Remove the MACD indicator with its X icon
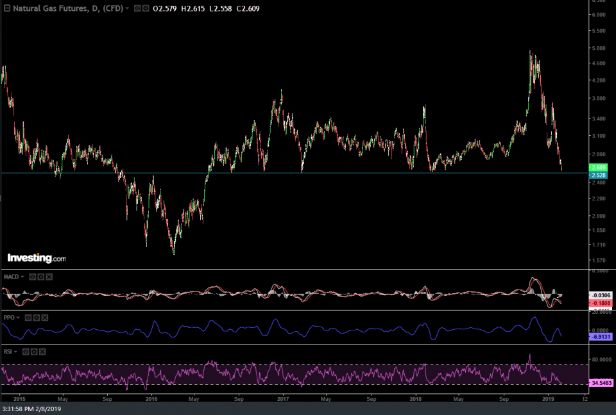This screenshot has height=415, width=616. coord(49,277)
